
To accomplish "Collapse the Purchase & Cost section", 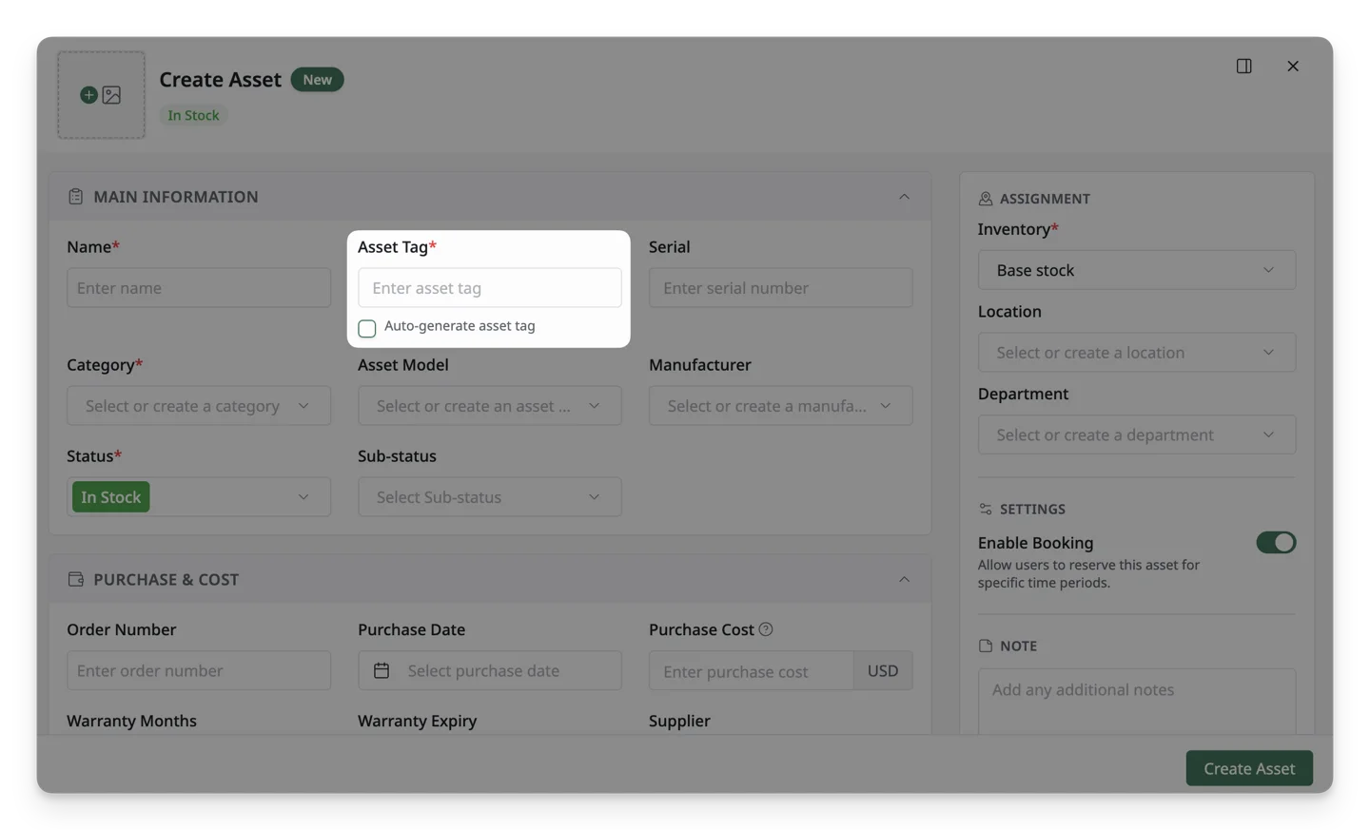I will coord(904,579).
